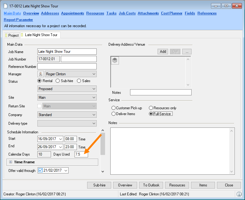Click the manager person icon beside Roger Clinton

tap(40, 74)
